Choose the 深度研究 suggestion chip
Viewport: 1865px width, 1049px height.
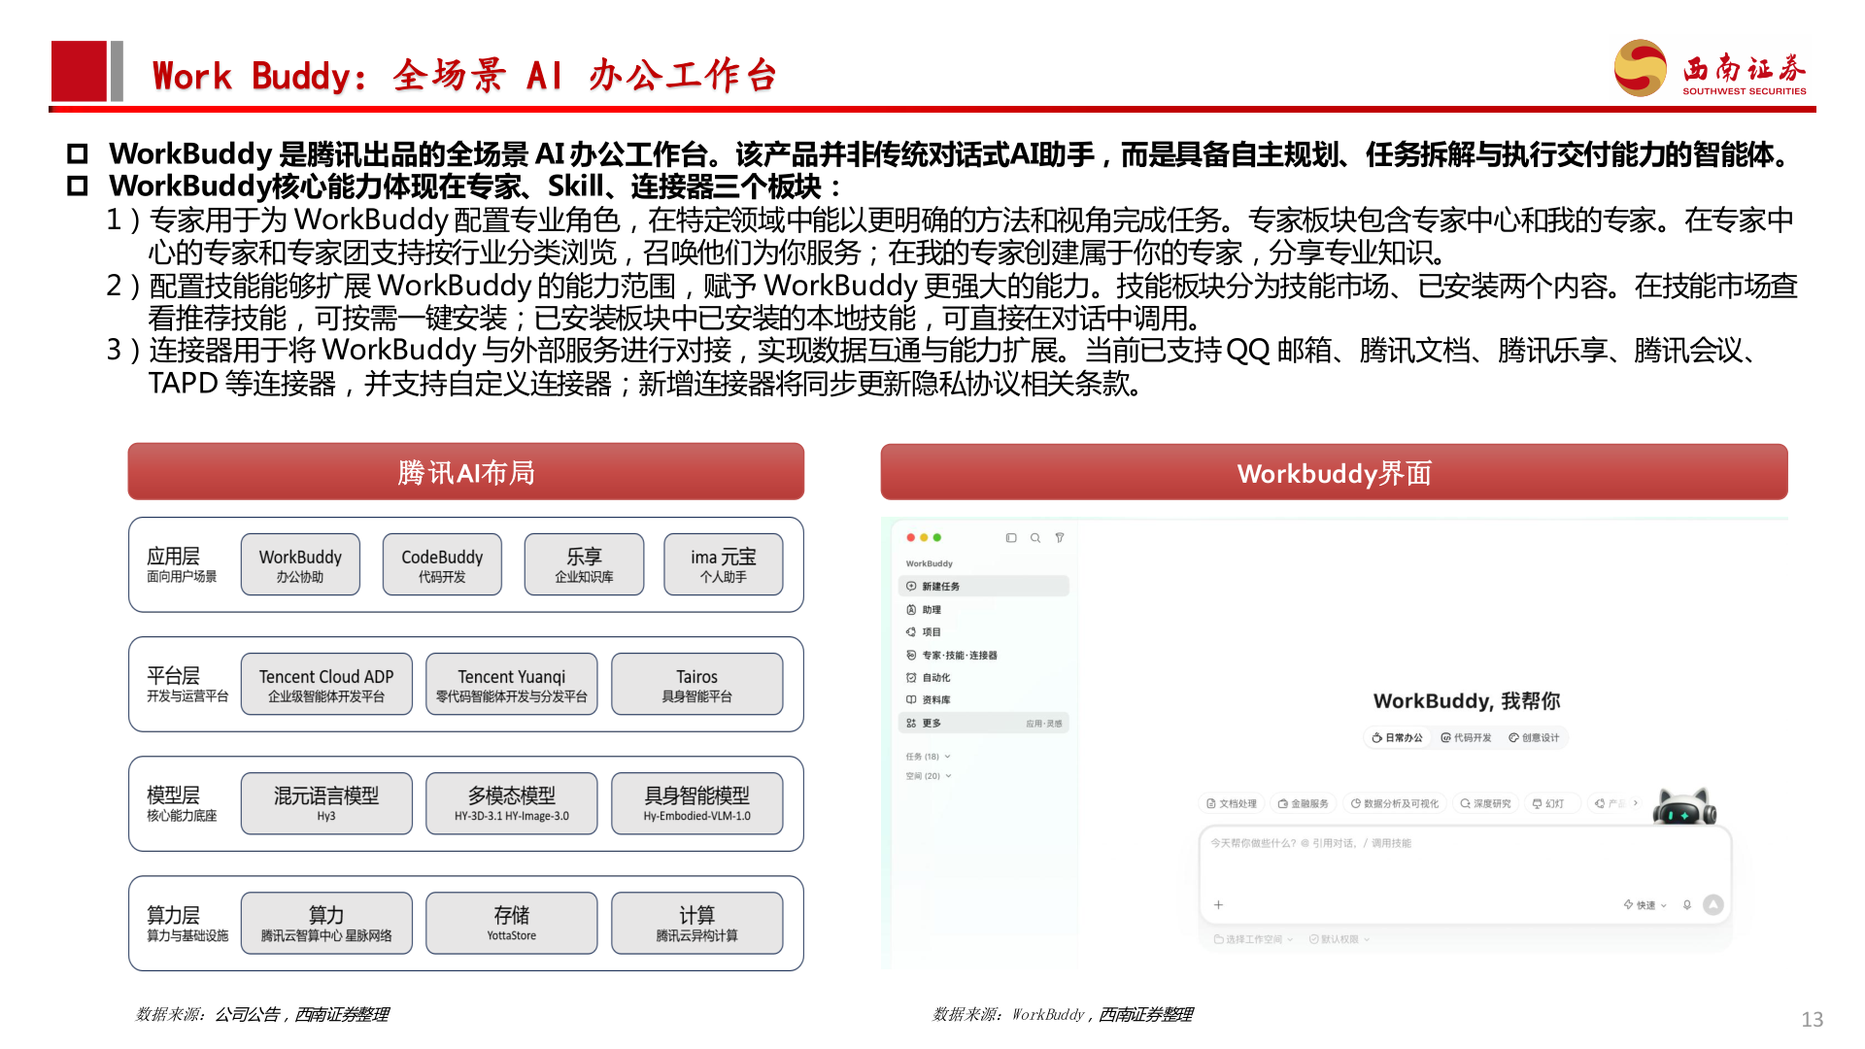point(1486,804)
